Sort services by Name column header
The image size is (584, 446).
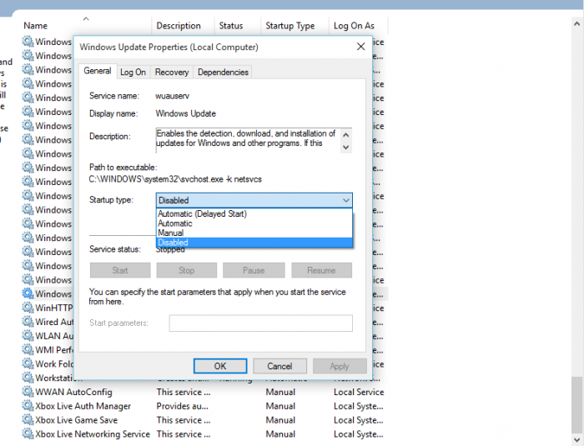pos(86,26)
